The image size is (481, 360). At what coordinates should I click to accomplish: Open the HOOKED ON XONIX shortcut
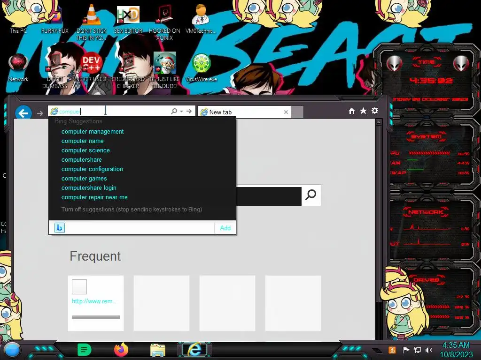click(x=165, y=22)
